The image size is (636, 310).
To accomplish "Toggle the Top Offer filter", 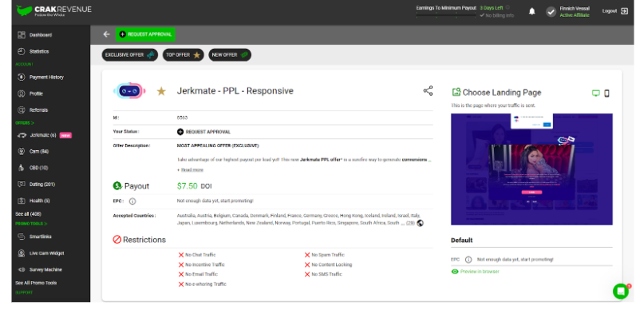I will click(184, 55).
